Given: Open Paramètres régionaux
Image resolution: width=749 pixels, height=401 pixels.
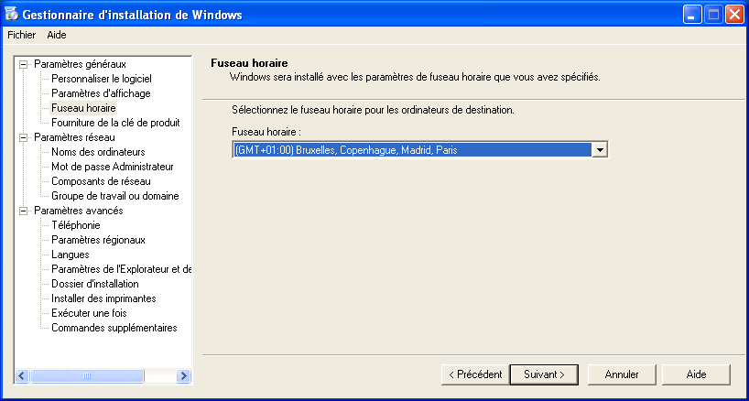Looking at the screenshot, I should pos(98,240).
